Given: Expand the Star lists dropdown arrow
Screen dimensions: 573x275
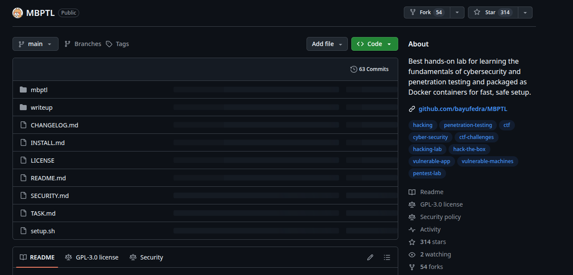Looking at the screenshot, I should 525,12.
